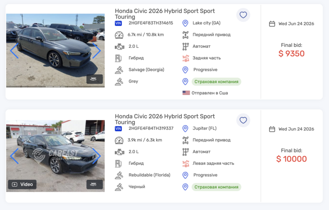Image resolution: width=329 pixels, height=210 pixels.
Task: Click Отправлен в Сша text
Action: click(210, 93)
